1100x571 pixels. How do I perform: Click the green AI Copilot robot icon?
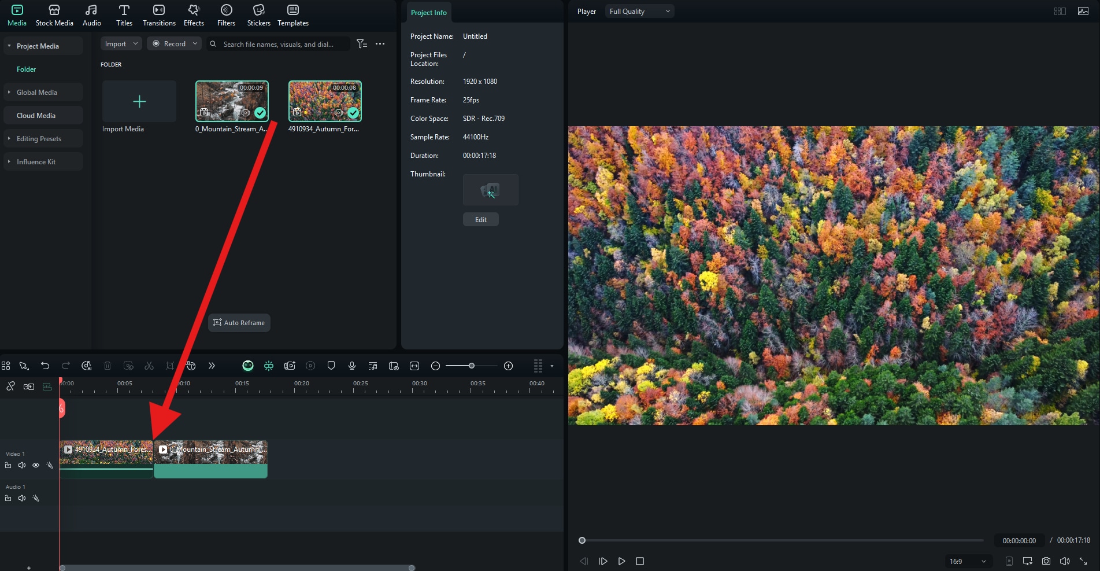tap(248, 366)
